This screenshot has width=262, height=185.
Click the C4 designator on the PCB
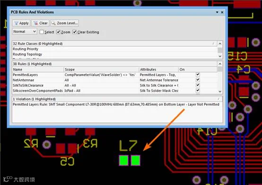click(x=244, y=69)
